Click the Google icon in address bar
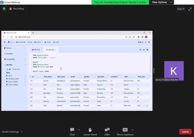The image size is (194, 137). pos(126,37)
